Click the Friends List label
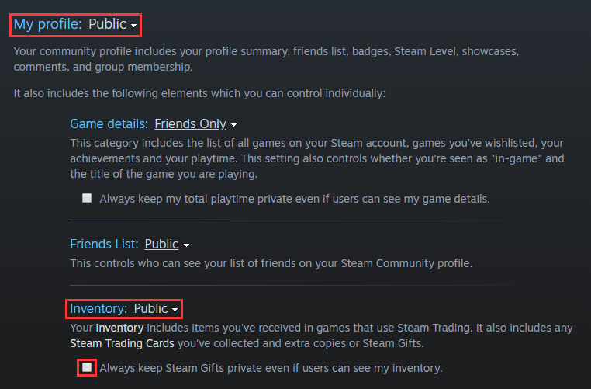Image resolution: width=591 pixels, height=389 pixels. point(104,244)
